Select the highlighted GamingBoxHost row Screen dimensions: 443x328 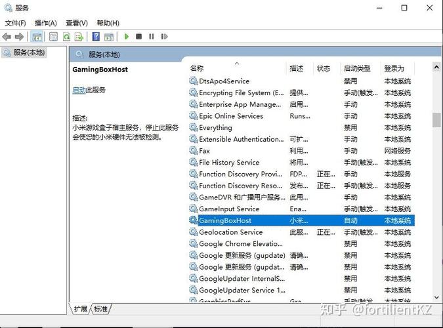coord(301,220)
